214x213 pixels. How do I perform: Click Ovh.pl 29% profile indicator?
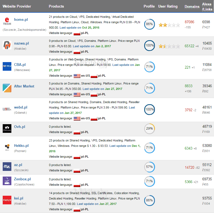coord(149,129)
